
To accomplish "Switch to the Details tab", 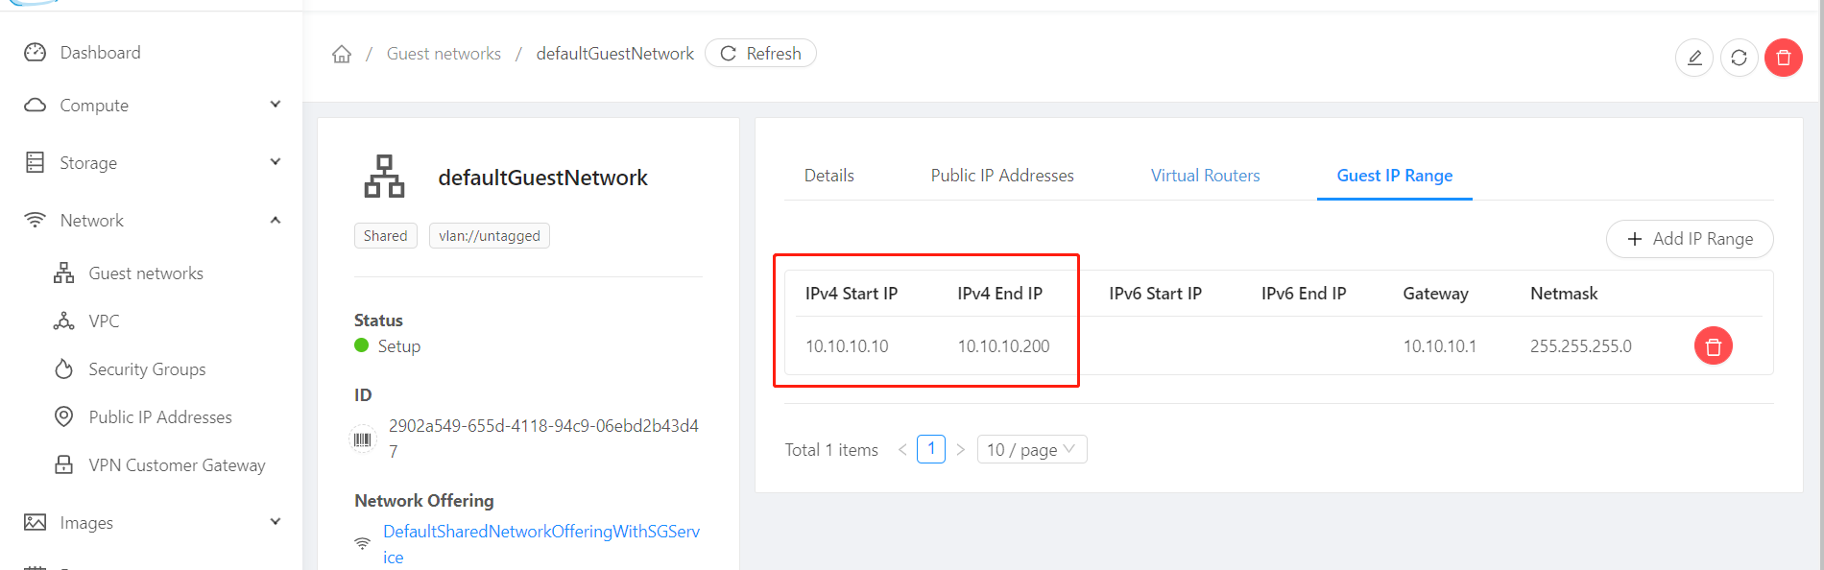I will [828, 175].
